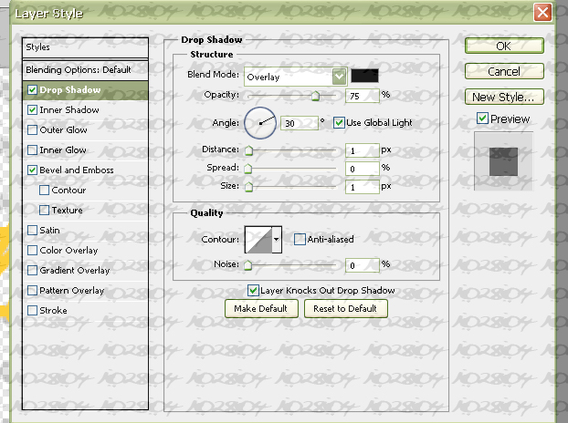This screenshot has width=568, height=423.
Task: Click the Make Default button
Action: 261,308
